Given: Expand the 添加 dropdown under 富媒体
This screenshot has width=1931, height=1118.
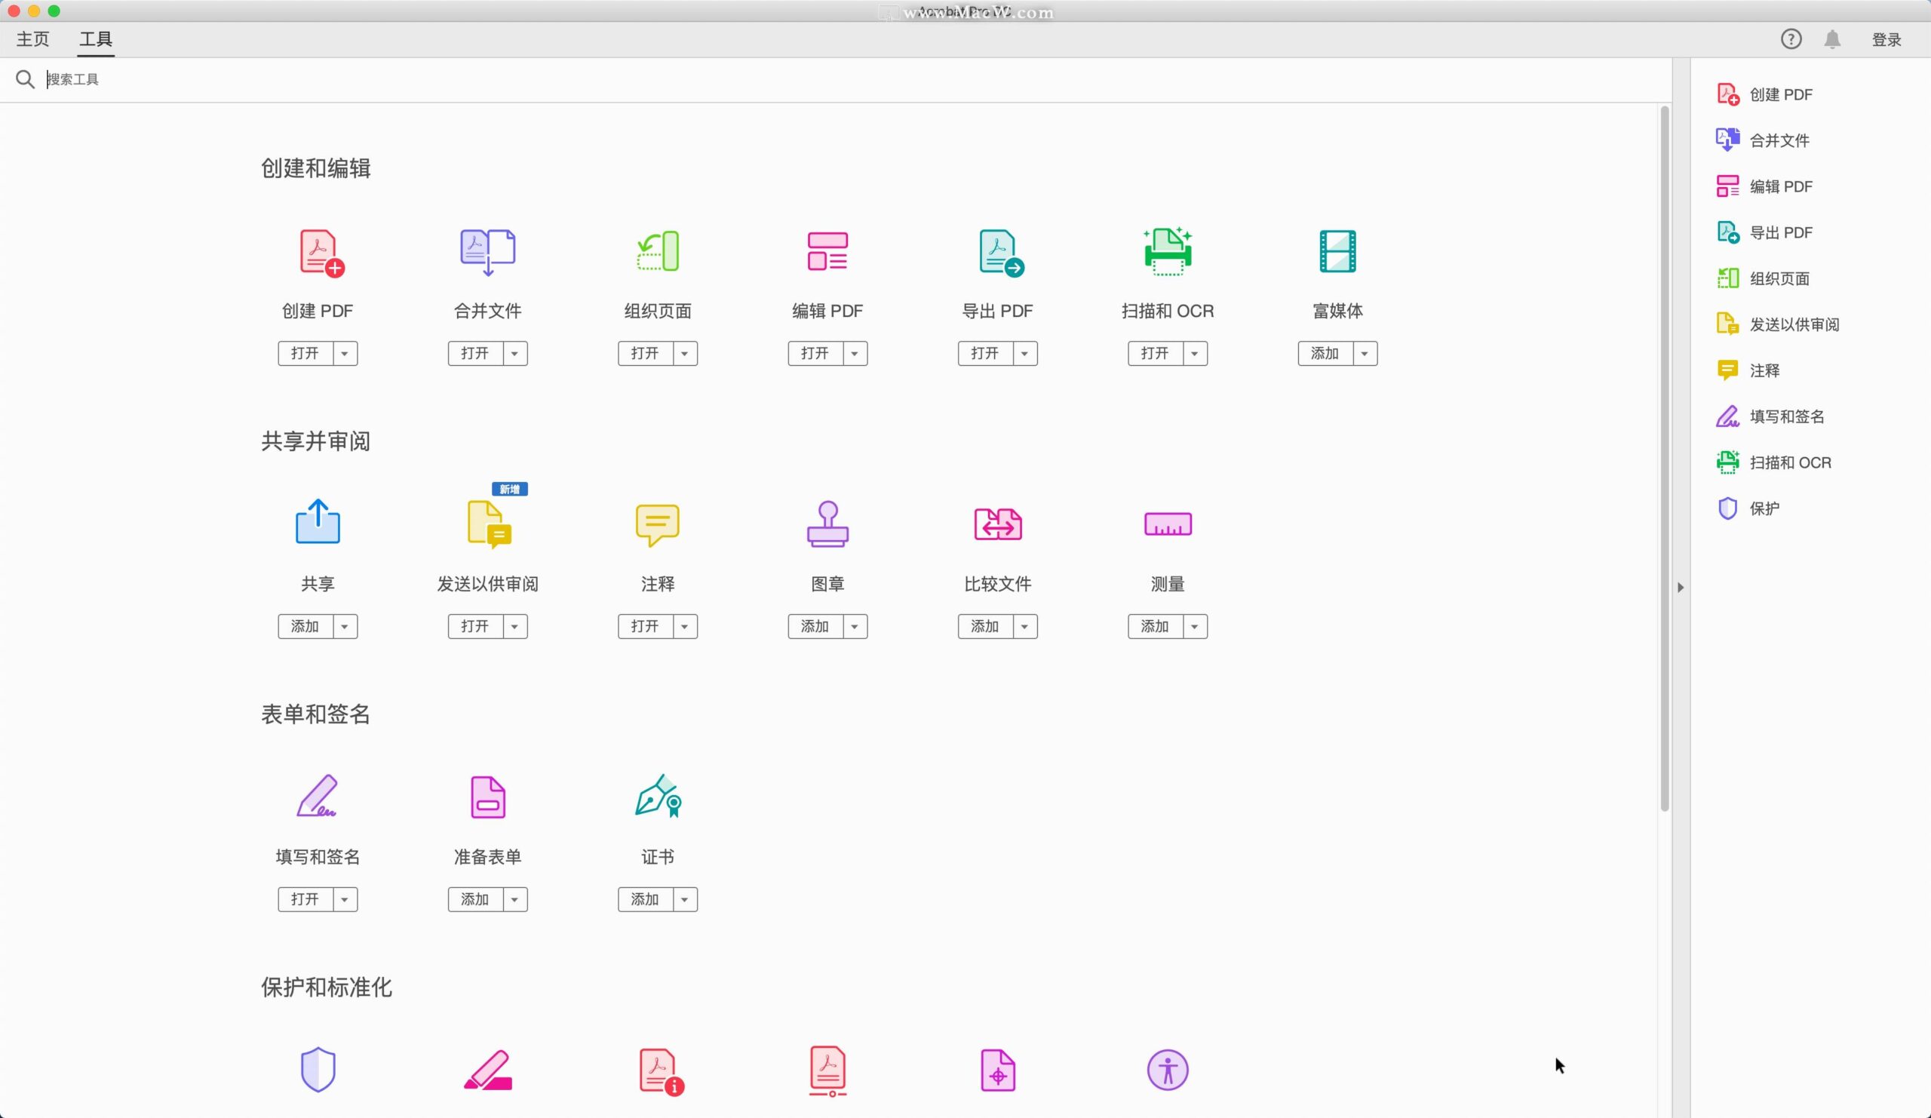Looking at the screenshot, I should click(x=1364, y=353).
